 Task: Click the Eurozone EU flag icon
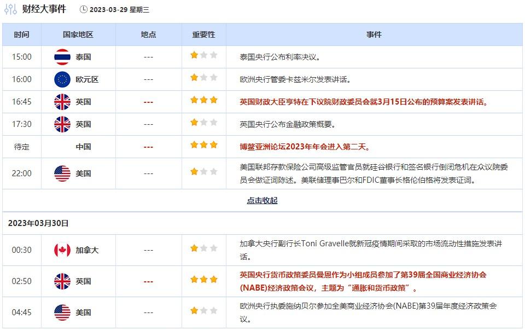coord(62,79)
